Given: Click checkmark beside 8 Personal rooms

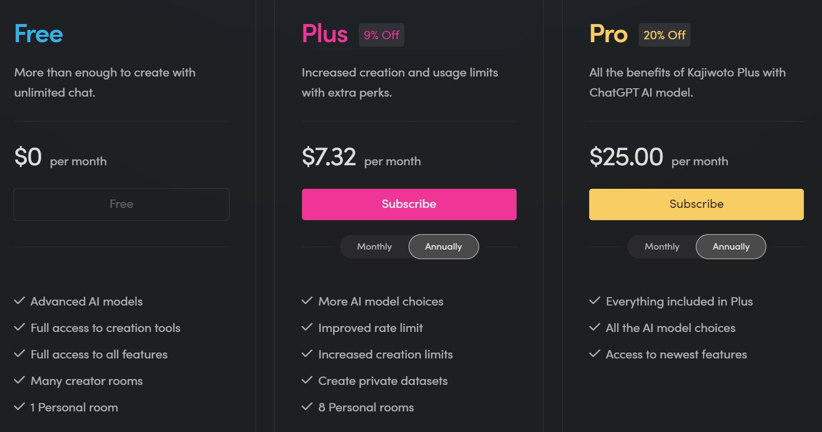Looking at the screenshot, I should [x=307, y=407].
